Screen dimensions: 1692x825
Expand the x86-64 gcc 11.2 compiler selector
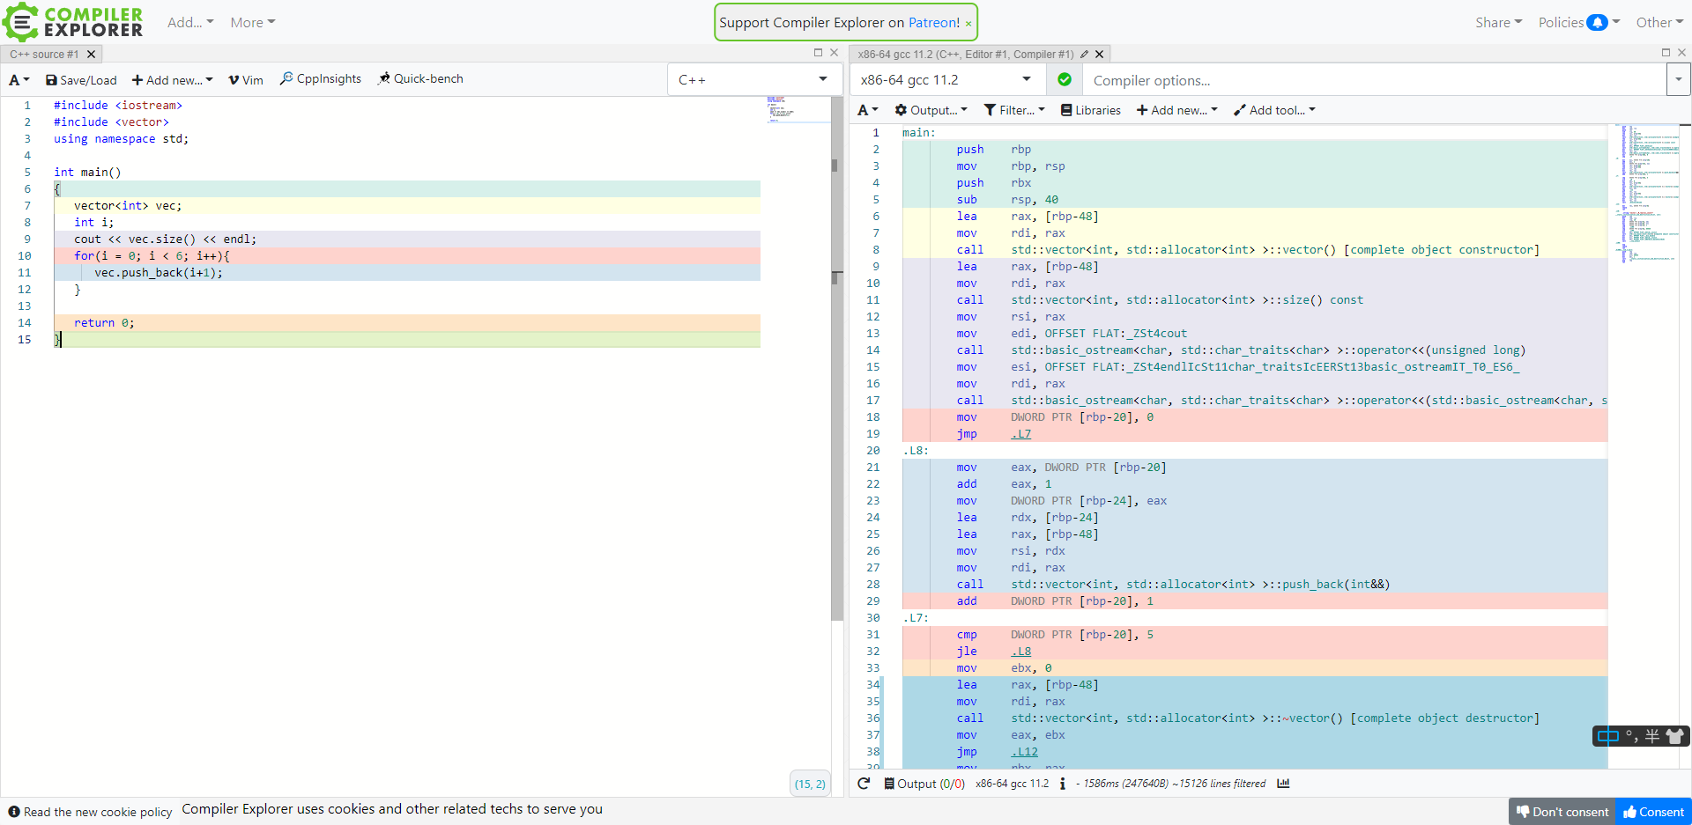point(946,80)
